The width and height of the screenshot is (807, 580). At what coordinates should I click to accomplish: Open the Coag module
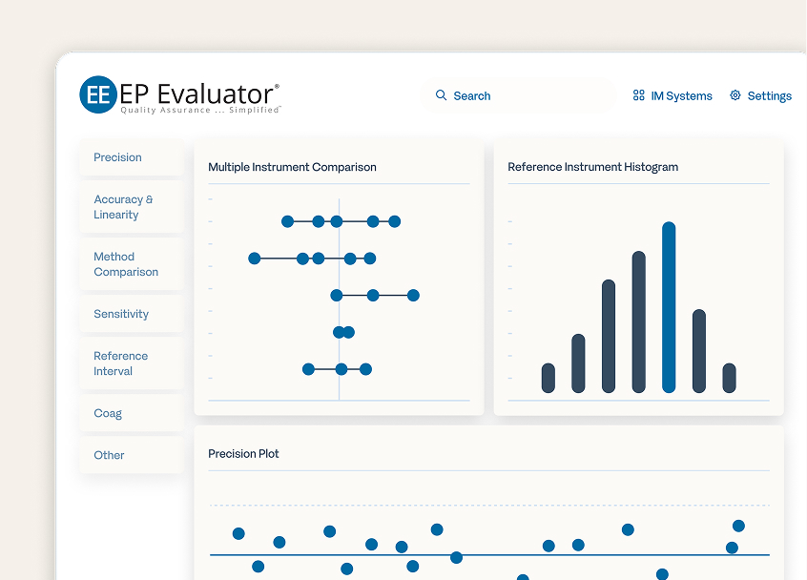point(108,413)
